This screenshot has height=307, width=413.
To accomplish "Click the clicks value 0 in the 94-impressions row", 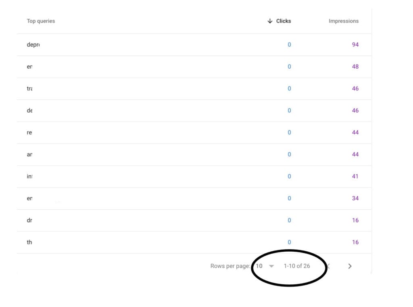I will (x=289, y=44).
